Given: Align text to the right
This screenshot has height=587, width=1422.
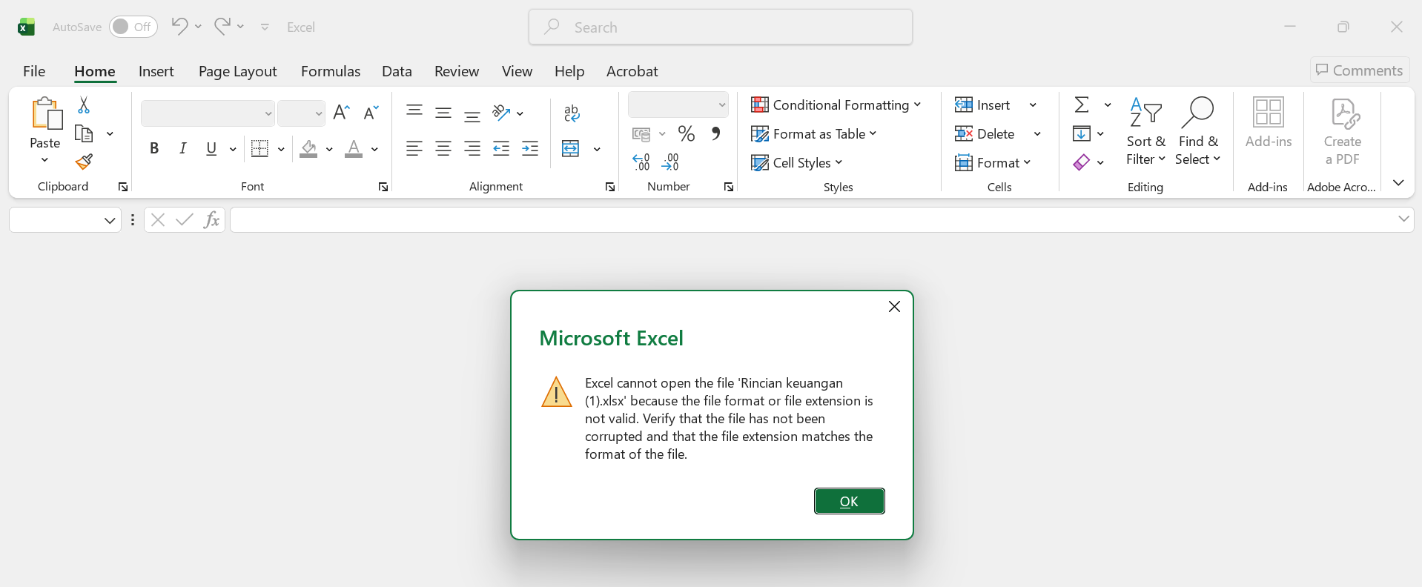Looking at the screenshot, I should click(472, 148).
